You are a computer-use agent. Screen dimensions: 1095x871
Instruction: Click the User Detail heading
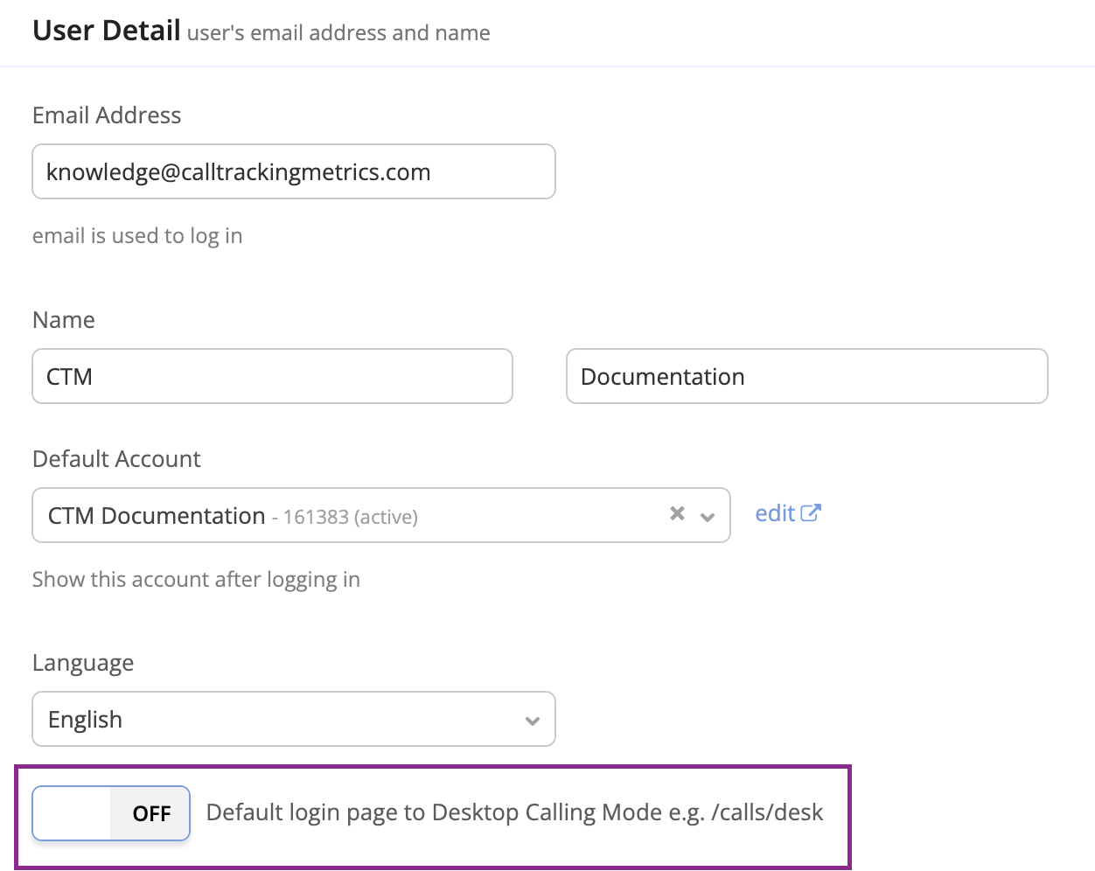[106, 31]
